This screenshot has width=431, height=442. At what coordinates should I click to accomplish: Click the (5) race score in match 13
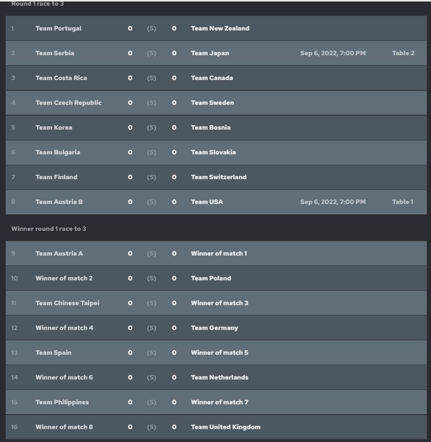pos(151,353)
